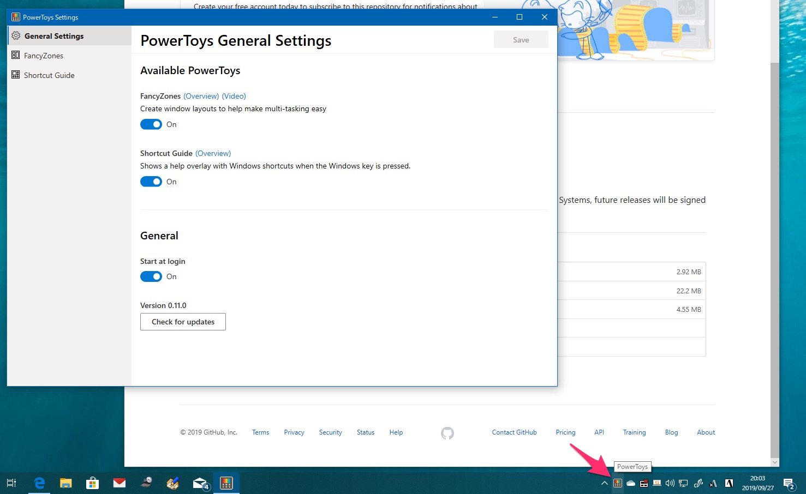This screenshot has height=494, width=806.
Task: Minimize the PowerToys Settings window
Action: 495,17
